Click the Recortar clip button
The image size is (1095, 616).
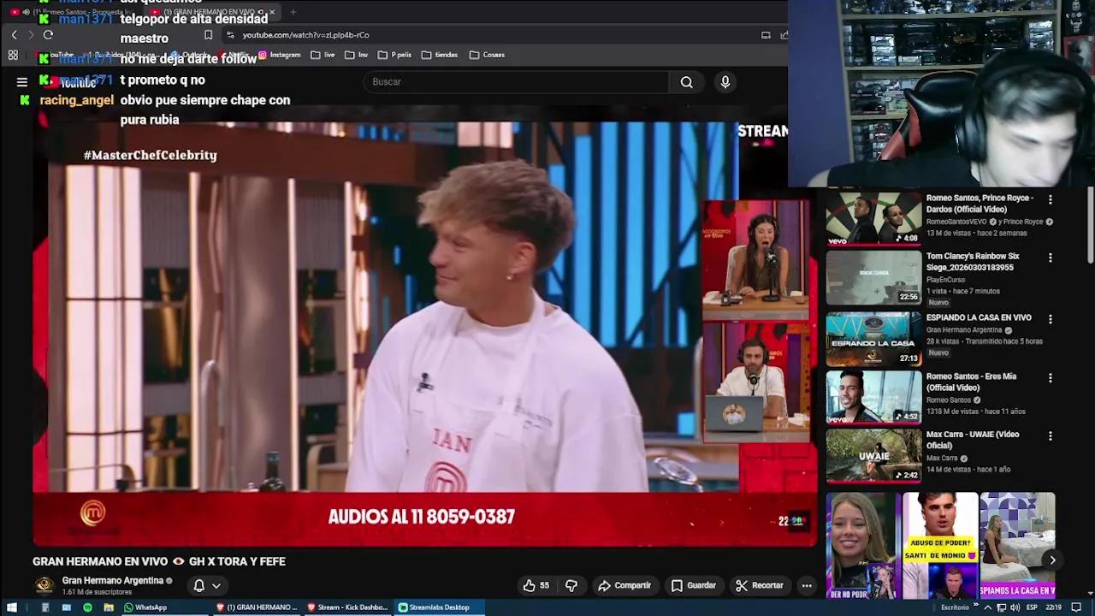pyautogui.click(x=759, y=585)
